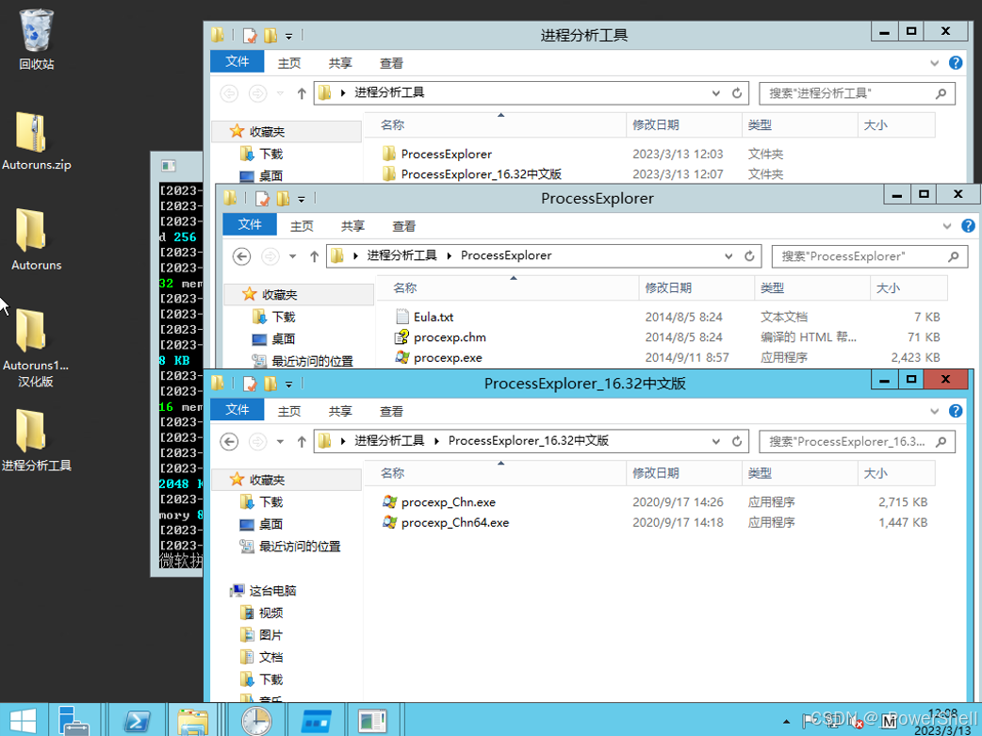Launch PowerShell from the taskbar

[138, 720]
